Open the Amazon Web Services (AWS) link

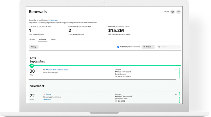pyautogui.click(x=57, y=70)
